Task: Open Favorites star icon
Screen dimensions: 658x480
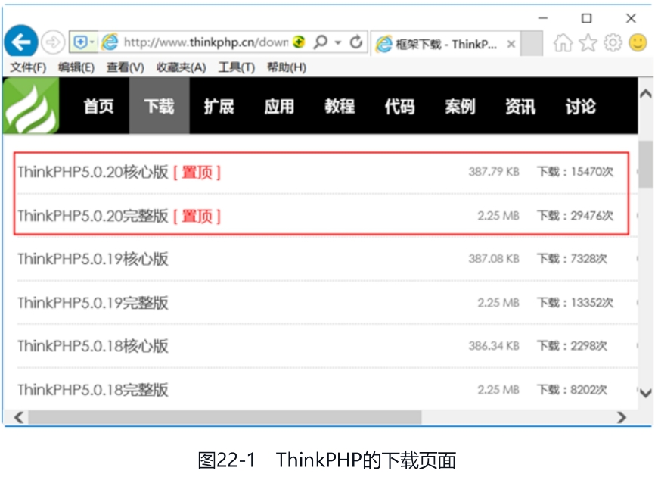Action: point(588,42)
